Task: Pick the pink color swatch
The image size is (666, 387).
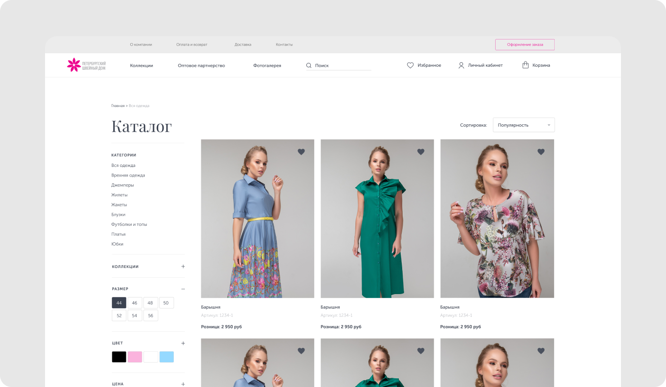Action: 135,357
